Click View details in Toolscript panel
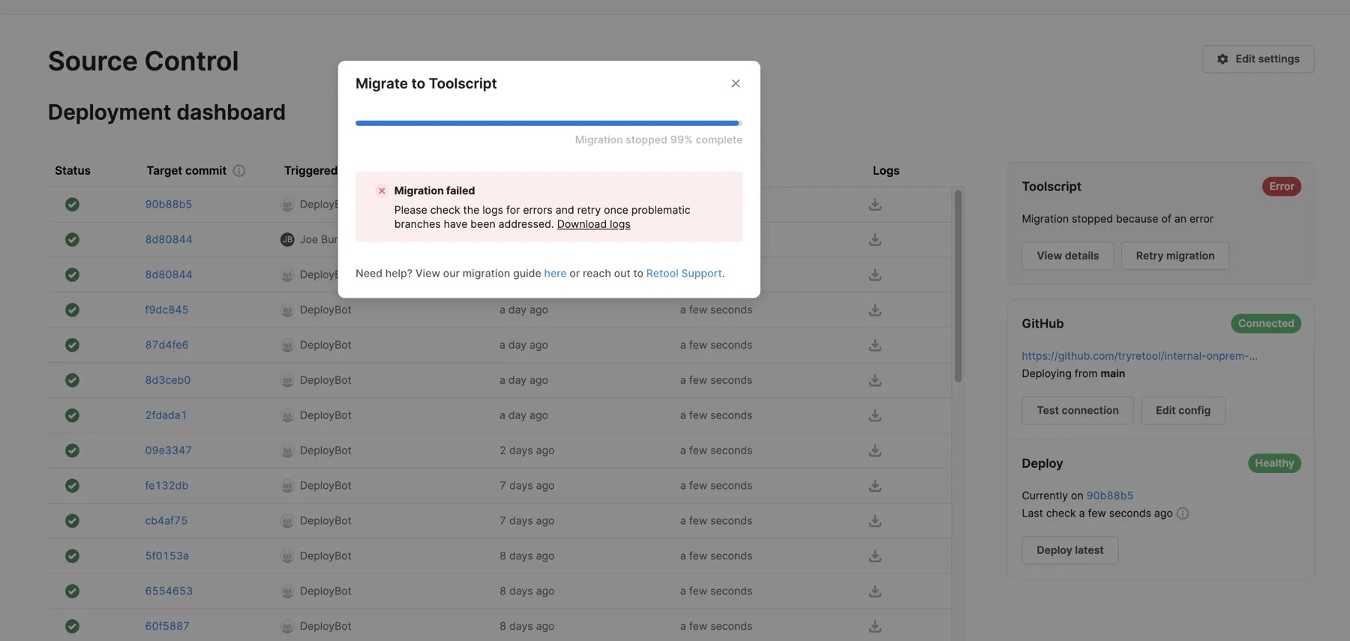The image size is (1350, 641). click(1067, 256)
